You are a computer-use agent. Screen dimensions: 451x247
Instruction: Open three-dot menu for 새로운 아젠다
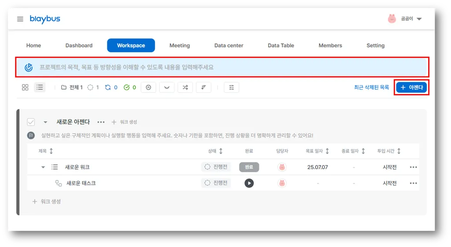[x=101, y=122]
